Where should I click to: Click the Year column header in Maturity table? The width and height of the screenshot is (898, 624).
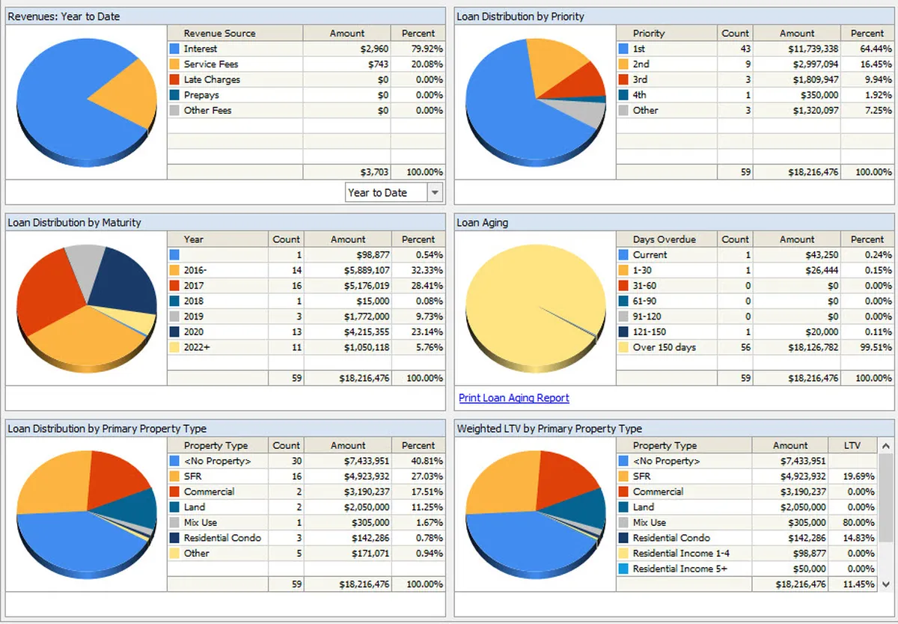(x=217, y=239)
